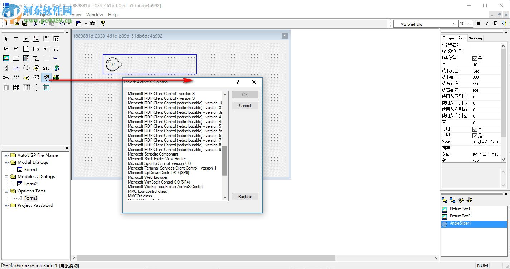Choose the globe web browser control tool
This screenshot has width=510, height=269.
click(56, 68)
